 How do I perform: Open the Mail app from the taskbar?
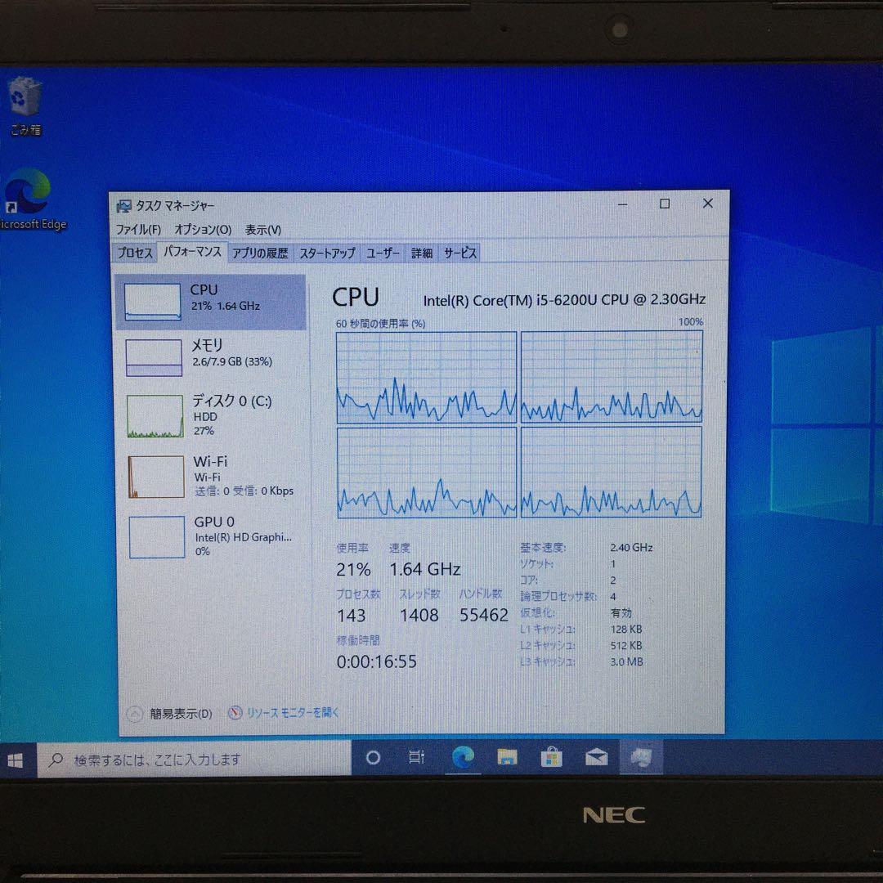tap(595, 758)
